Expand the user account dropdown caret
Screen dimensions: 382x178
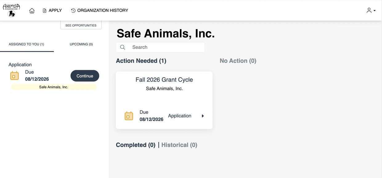coord(375,10)
